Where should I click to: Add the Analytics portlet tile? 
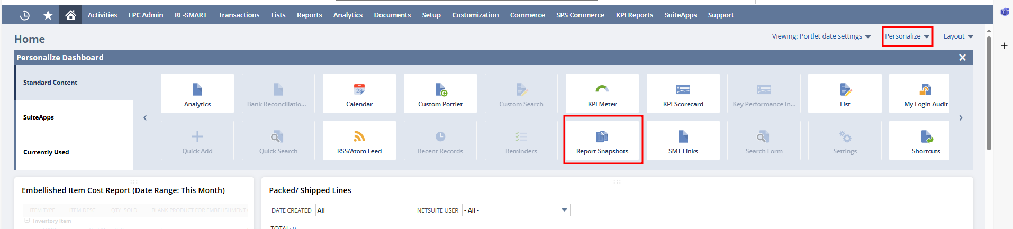[197, 94]
